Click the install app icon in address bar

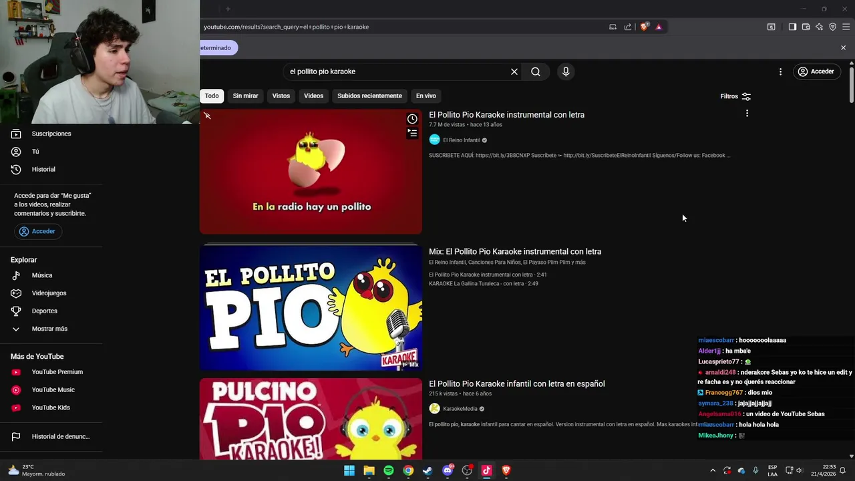click(x=613, y=27)
